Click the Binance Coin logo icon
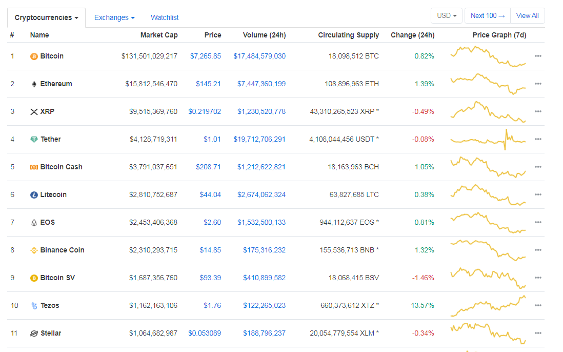Screen dimensions: 563x352 tap(34, 250)
